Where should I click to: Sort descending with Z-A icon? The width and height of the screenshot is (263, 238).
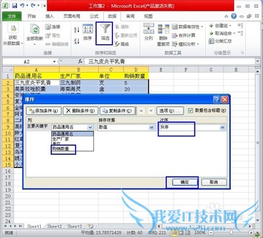tap(77, 41)
